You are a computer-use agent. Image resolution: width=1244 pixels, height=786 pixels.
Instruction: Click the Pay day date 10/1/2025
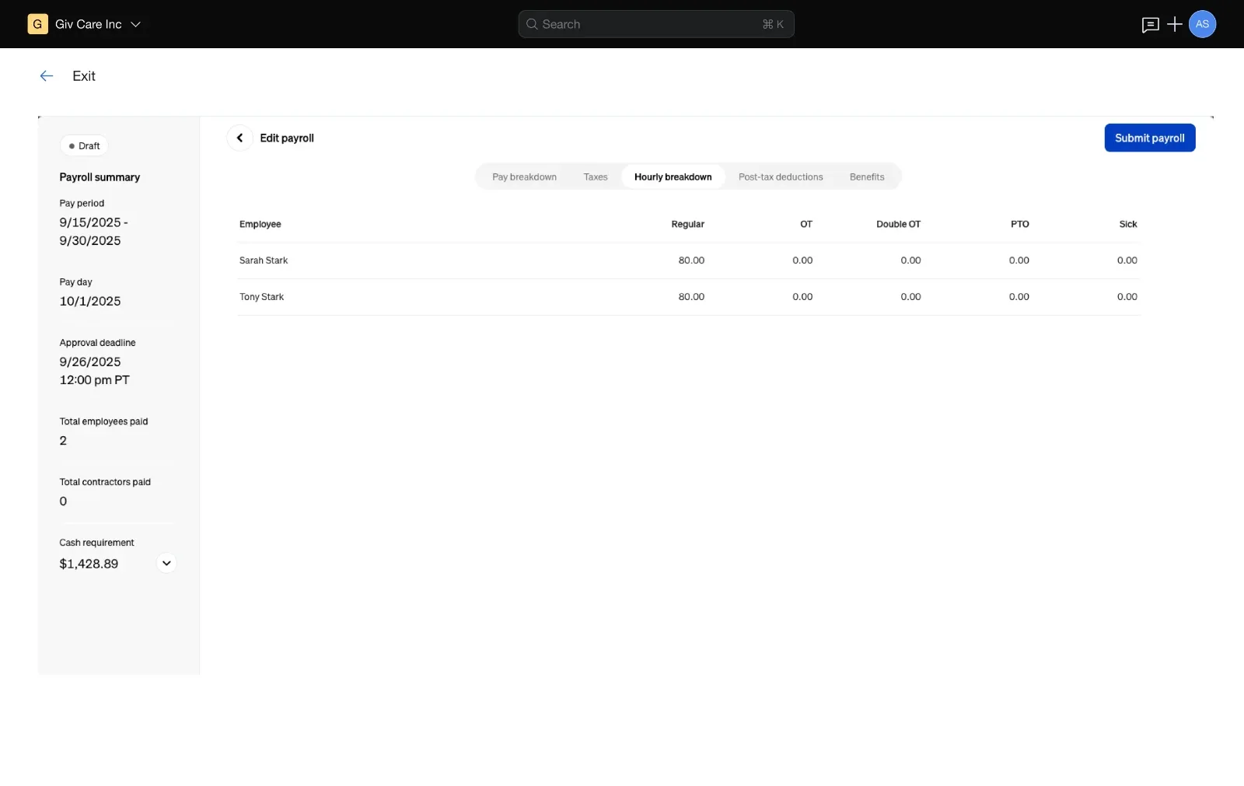click(x=90, y=301)
